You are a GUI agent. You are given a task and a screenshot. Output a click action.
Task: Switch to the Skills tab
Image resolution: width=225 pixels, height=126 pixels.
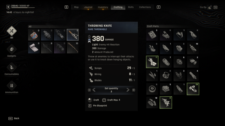(131, 7)
